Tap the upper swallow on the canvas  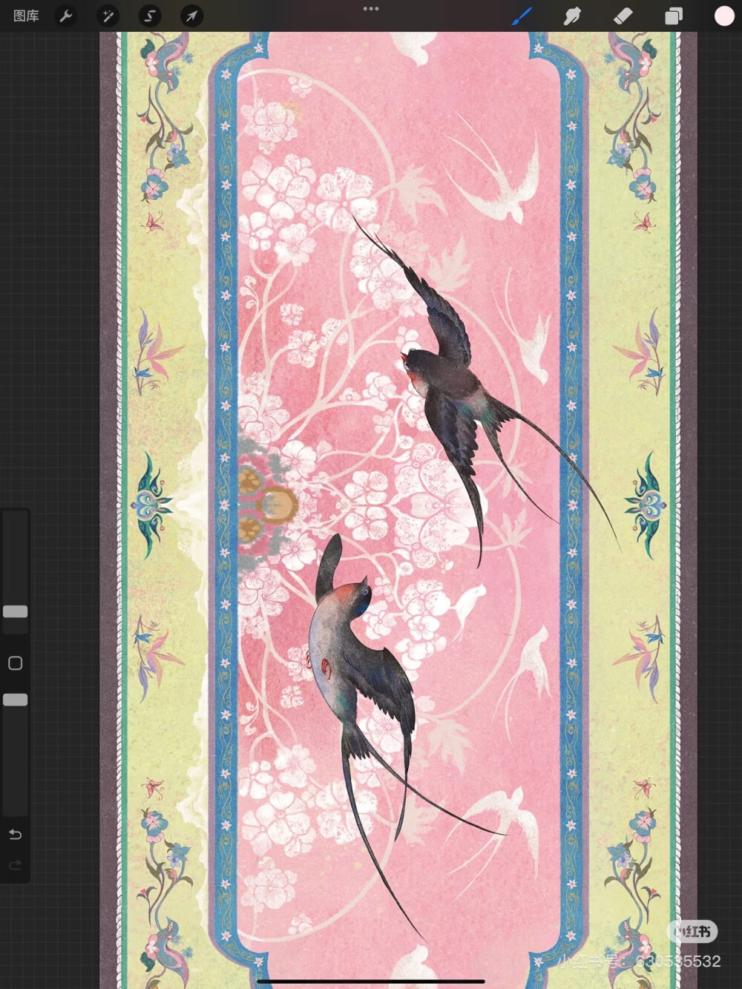coord(445,386)
